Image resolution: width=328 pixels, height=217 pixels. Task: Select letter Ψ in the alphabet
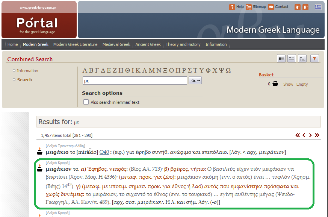click(x=222, y=70)
